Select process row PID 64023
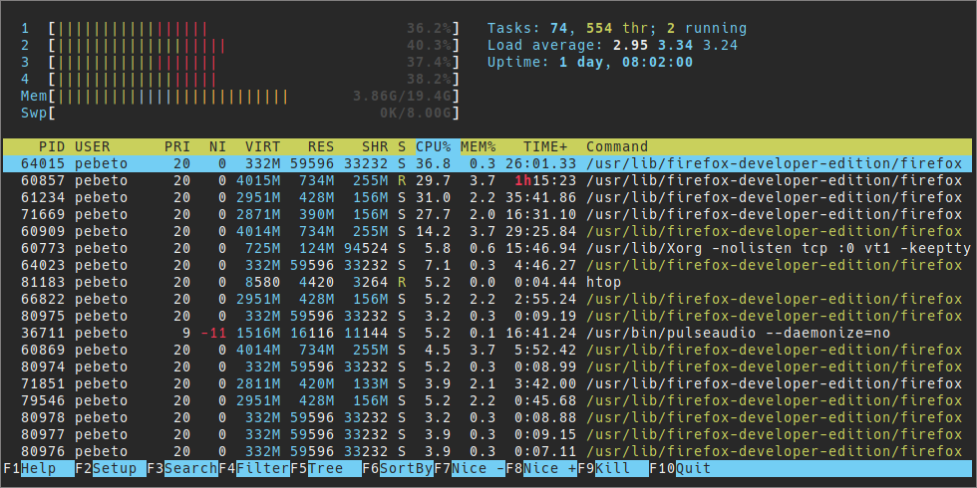Image resolution: width=977 pixels, height=488 pixels. (x=488, y=265)
